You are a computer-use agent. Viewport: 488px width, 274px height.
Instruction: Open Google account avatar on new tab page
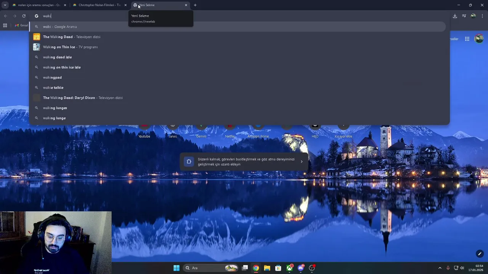tap(479, 38)
